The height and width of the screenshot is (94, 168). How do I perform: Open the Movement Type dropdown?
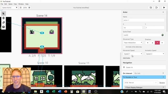[133, 43]
